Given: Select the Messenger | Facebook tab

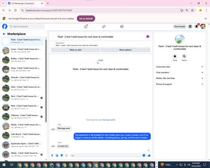Looking at the screenshot, I should [x=26, y=3].
